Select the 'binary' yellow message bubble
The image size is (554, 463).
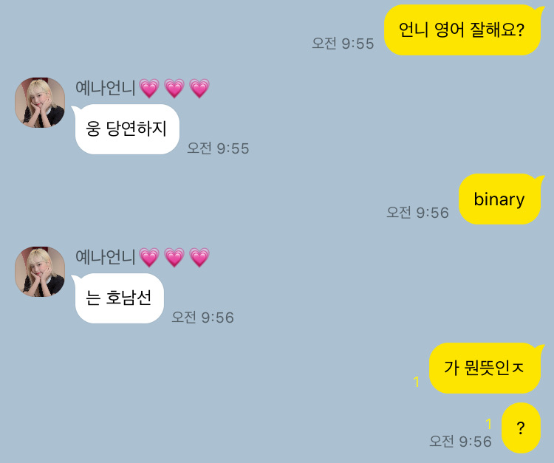point(500,199)
